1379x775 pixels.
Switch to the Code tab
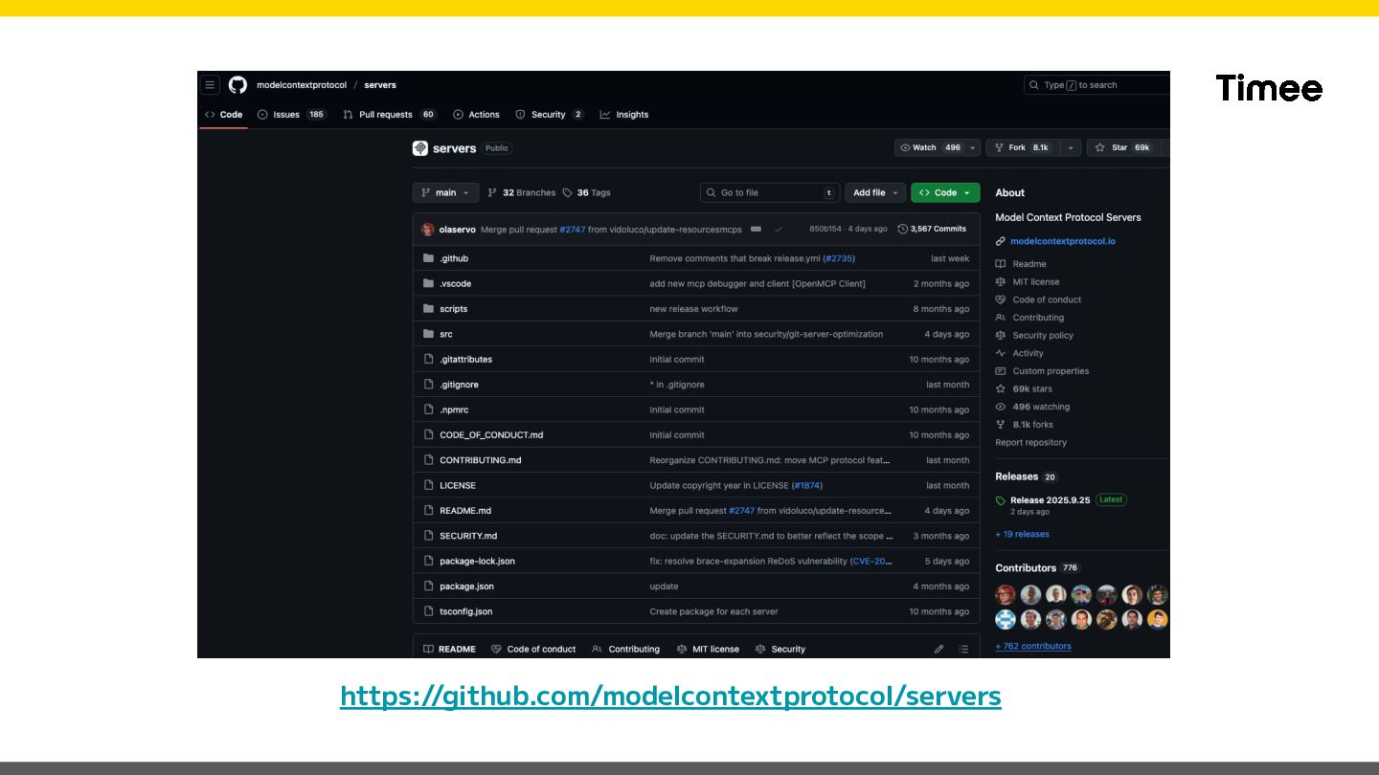[x=224, y=115]
